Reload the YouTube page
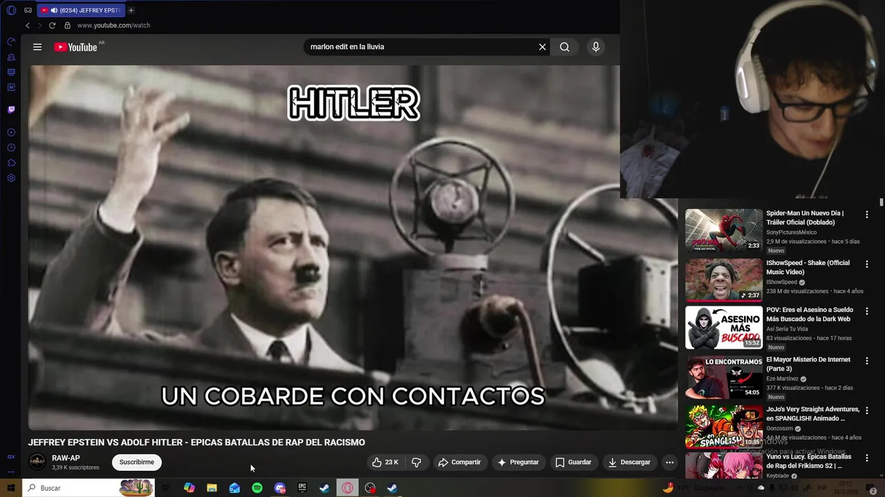 point(52,26)
